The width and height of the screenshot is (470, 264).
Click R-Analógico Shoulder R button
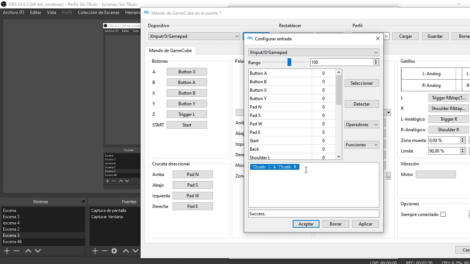448,130
